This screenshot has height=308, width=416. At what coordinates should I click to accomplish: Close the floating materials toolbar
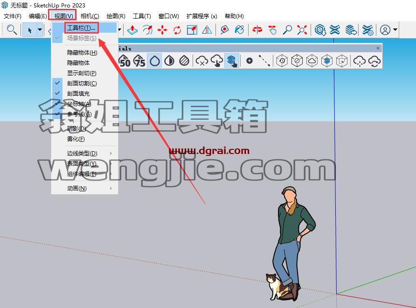coord(378,48)
